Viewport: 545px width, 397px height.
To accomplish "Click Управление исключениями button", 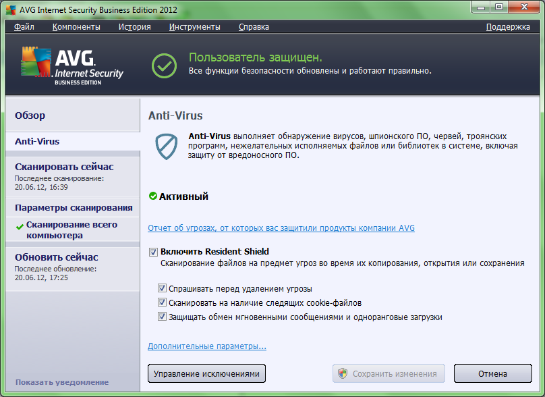I will [206, 373].
